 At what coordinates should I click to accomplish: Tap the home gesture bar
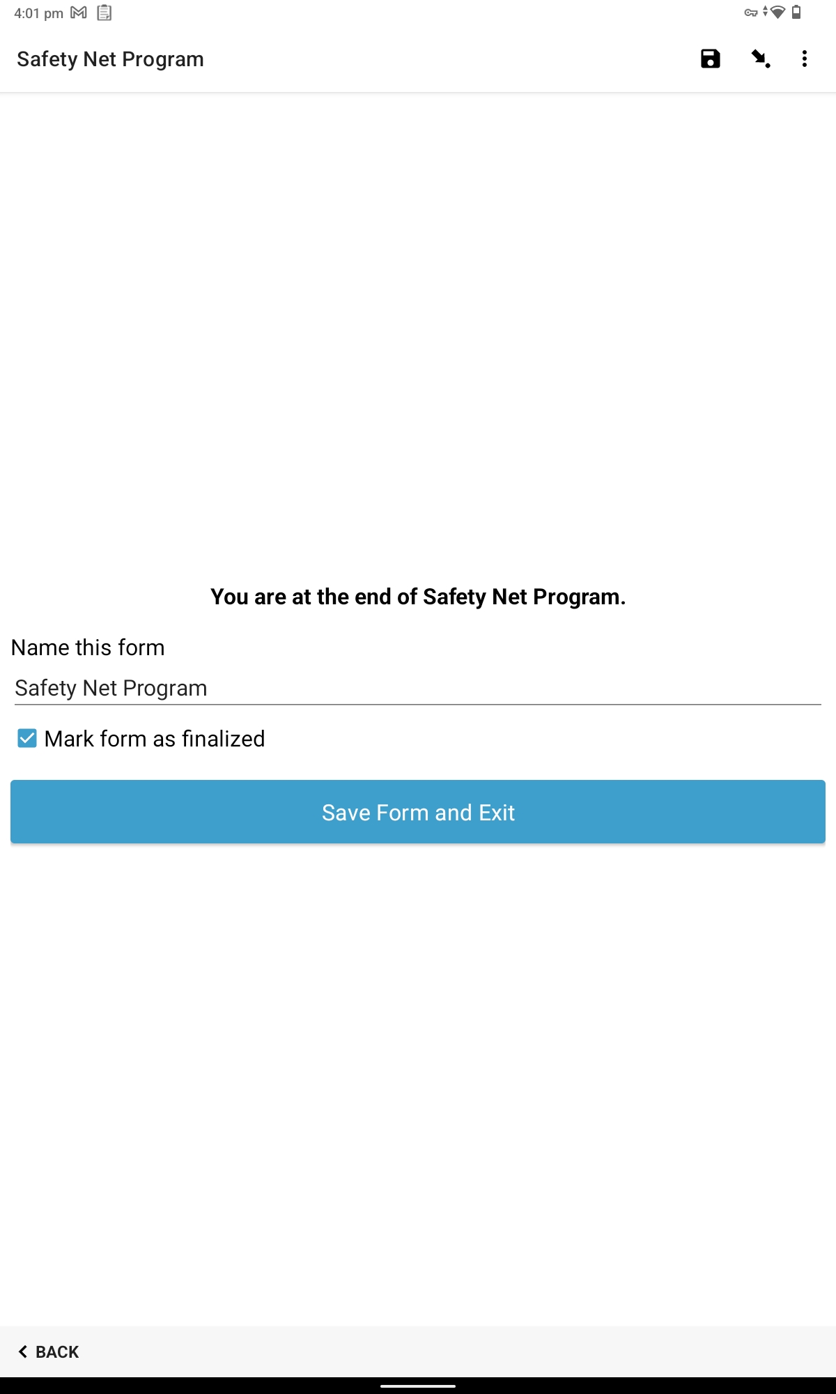click(x=418, y=1386)
